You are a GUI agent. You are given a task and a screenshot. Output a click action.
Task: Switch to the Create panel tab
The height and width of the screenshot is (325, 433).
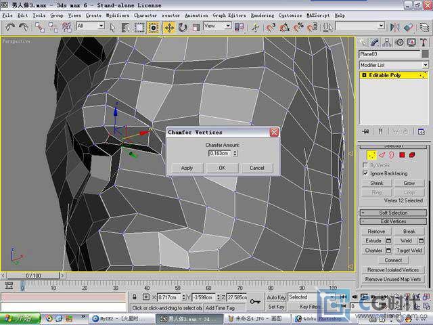[363, 43]
